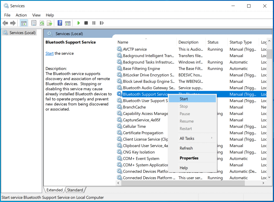274x202 pixels.
Task: Switch to the Standard tab
Action: coord(75,190)
